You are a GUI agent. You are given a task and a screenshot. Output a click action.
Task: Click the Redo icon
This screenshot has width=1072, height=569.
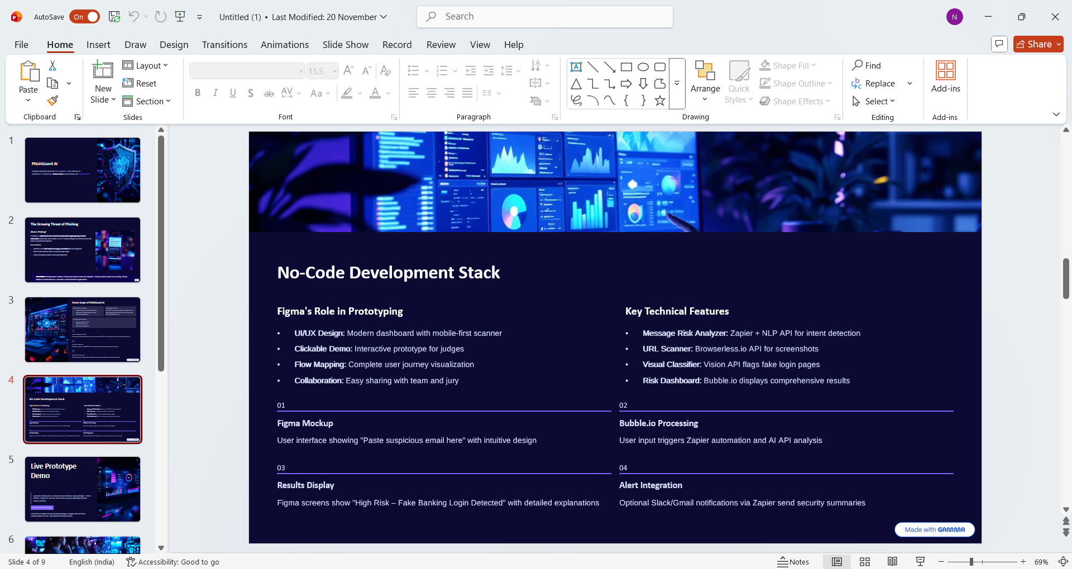[x=161, y=17]
